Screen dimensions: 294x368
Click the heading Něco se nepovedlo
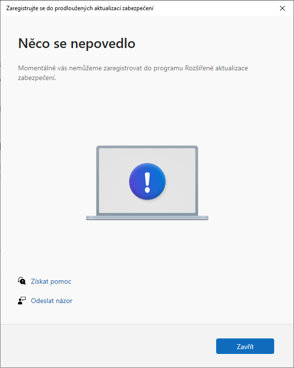pyautogui.click(x=77, y=43)
